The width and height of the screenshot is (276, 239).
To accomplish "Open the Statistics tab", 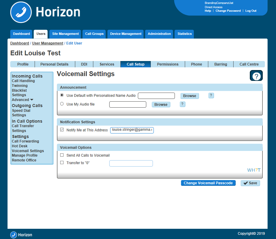I will pyautogui.click(x=184, y=34).
